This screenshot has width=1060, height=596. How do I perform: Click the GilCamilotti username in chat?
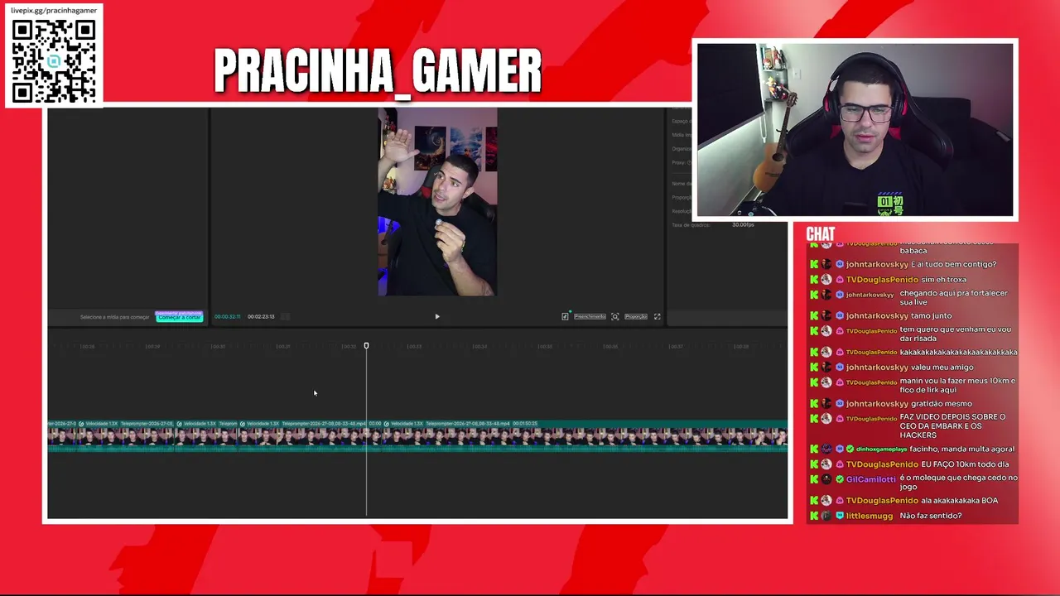[x=871, y=479]
